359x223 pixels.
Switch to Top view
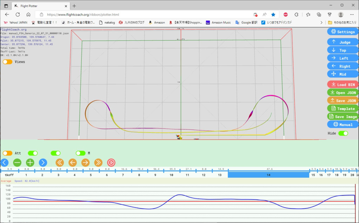[343, 50]
